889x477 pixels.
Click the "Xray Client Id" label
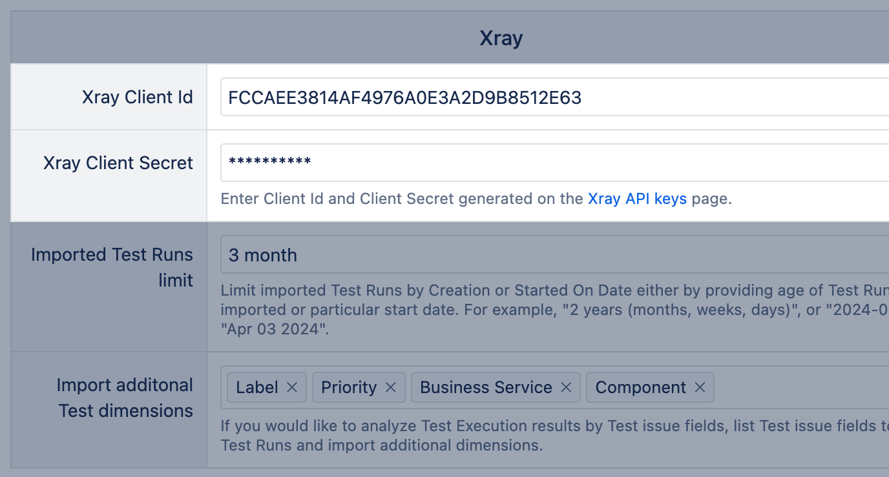(137, 97)
